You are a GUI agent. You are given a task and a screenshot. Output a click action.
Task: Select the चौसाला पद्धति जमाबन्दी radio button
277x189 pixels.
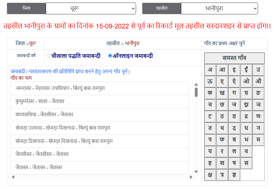click(48, 56)
